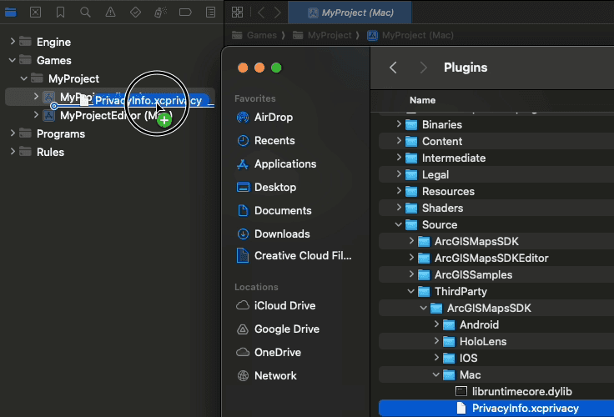This screenshot has width=614, height=417.
Task: Click the Xcode related items grid icon
Action: tap(237, 13)
